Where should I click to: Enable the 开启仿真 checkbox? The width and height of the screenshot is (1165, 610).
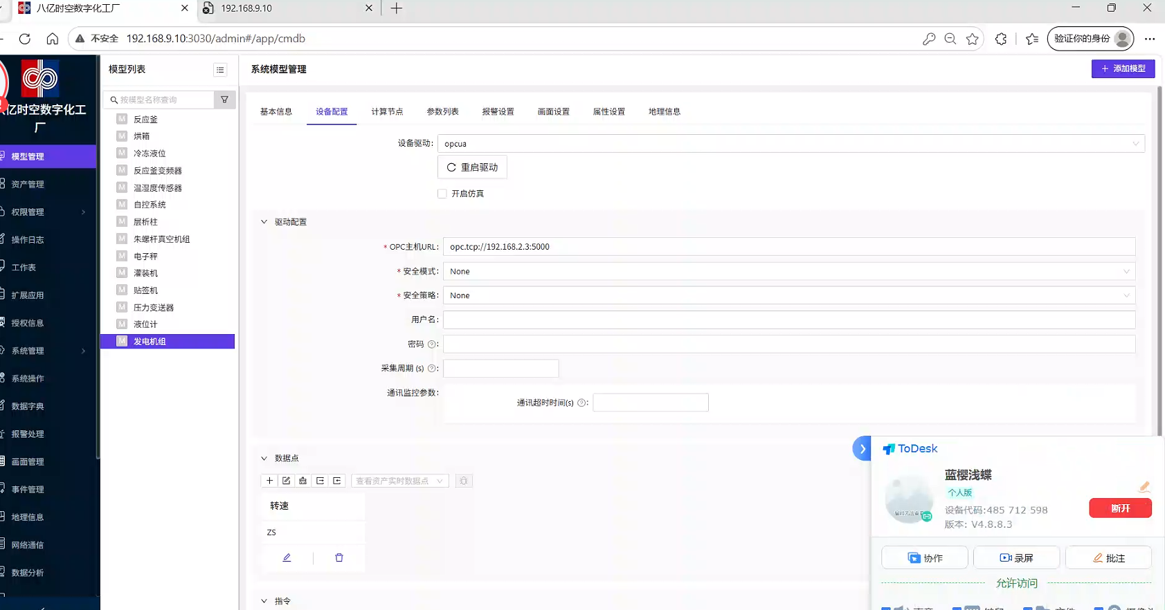pyautogui.click(x=442, y=194)
